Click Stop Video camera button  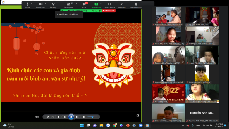click(40, 5)
